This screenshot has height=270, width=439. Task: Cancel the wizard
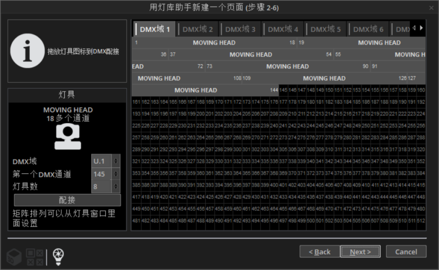406,252
